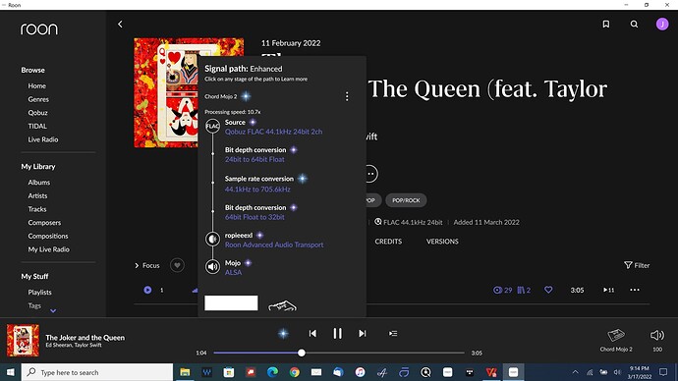Open track three-dot more options
Viewport: 678px width, 381px height.
(x=635, y=290)
